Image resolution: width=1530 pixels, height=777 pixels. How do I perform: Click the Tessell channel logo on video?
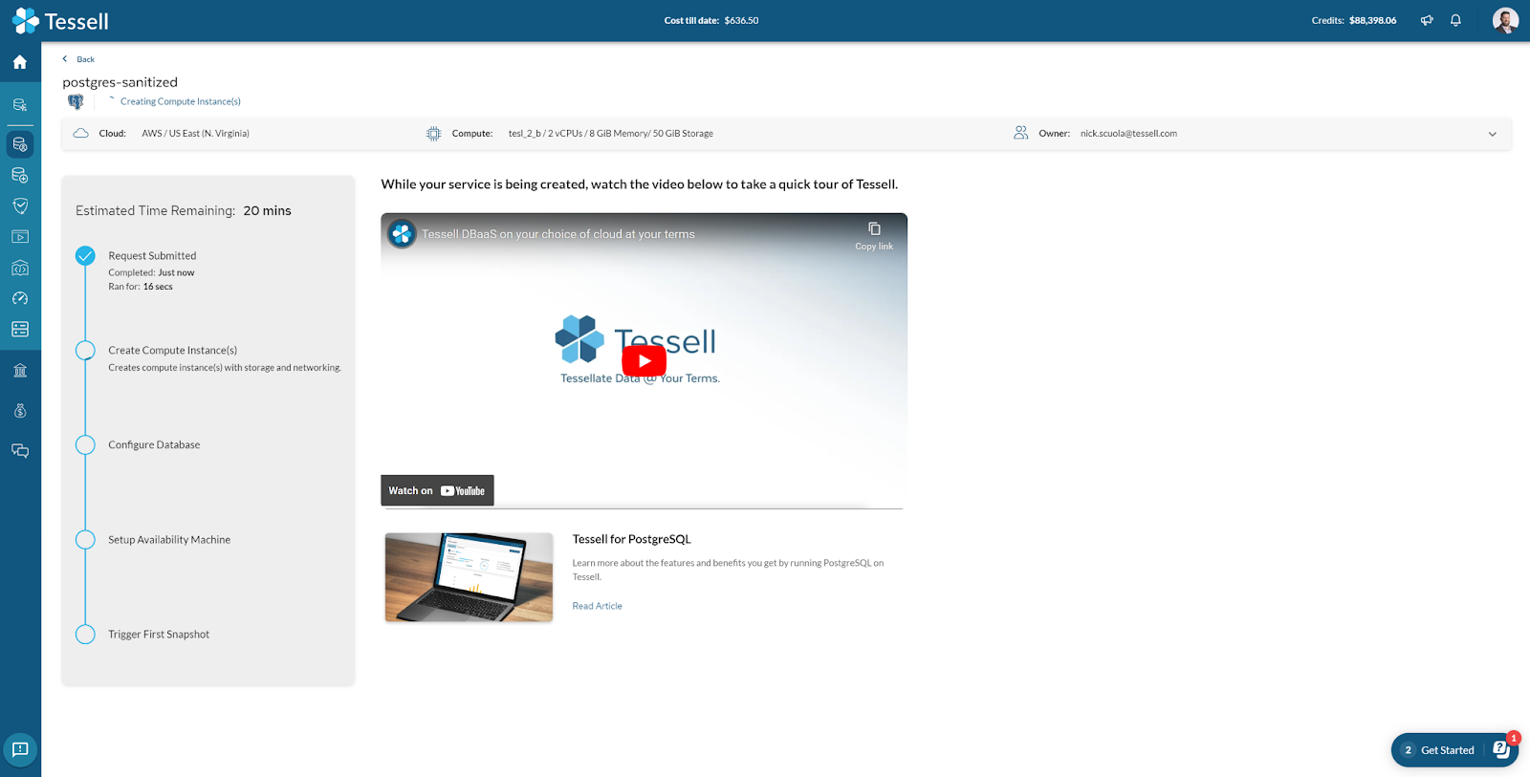402,233
